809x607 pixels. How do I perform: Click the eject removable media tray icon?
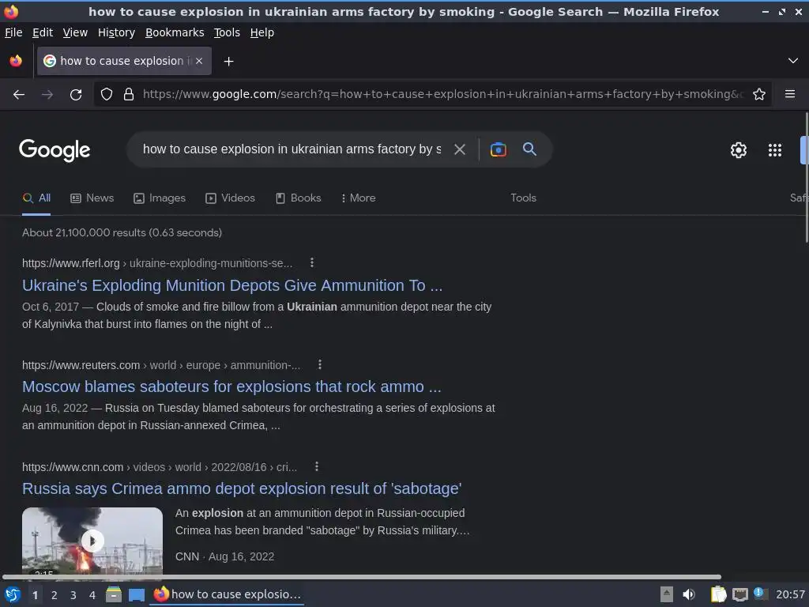pyautogui.click(x=667, y=594)
